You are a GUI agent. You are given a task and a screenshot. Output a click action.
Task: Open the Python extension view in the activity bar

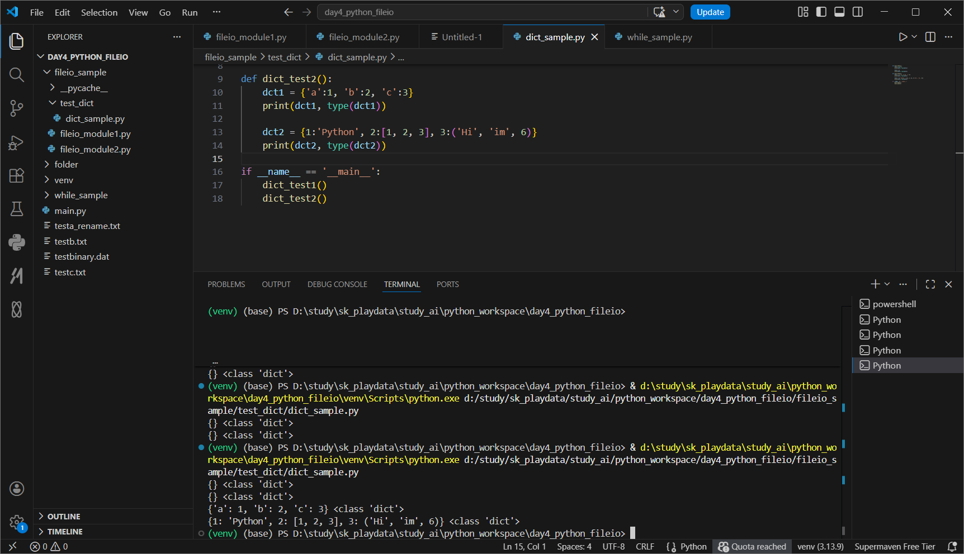(17, 242)
